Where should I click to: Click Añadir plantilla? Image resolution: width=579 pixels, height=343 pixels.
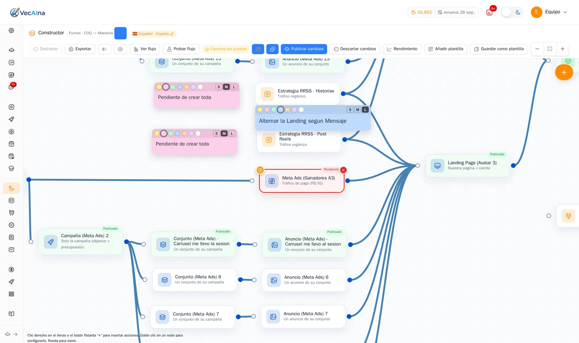446,49
